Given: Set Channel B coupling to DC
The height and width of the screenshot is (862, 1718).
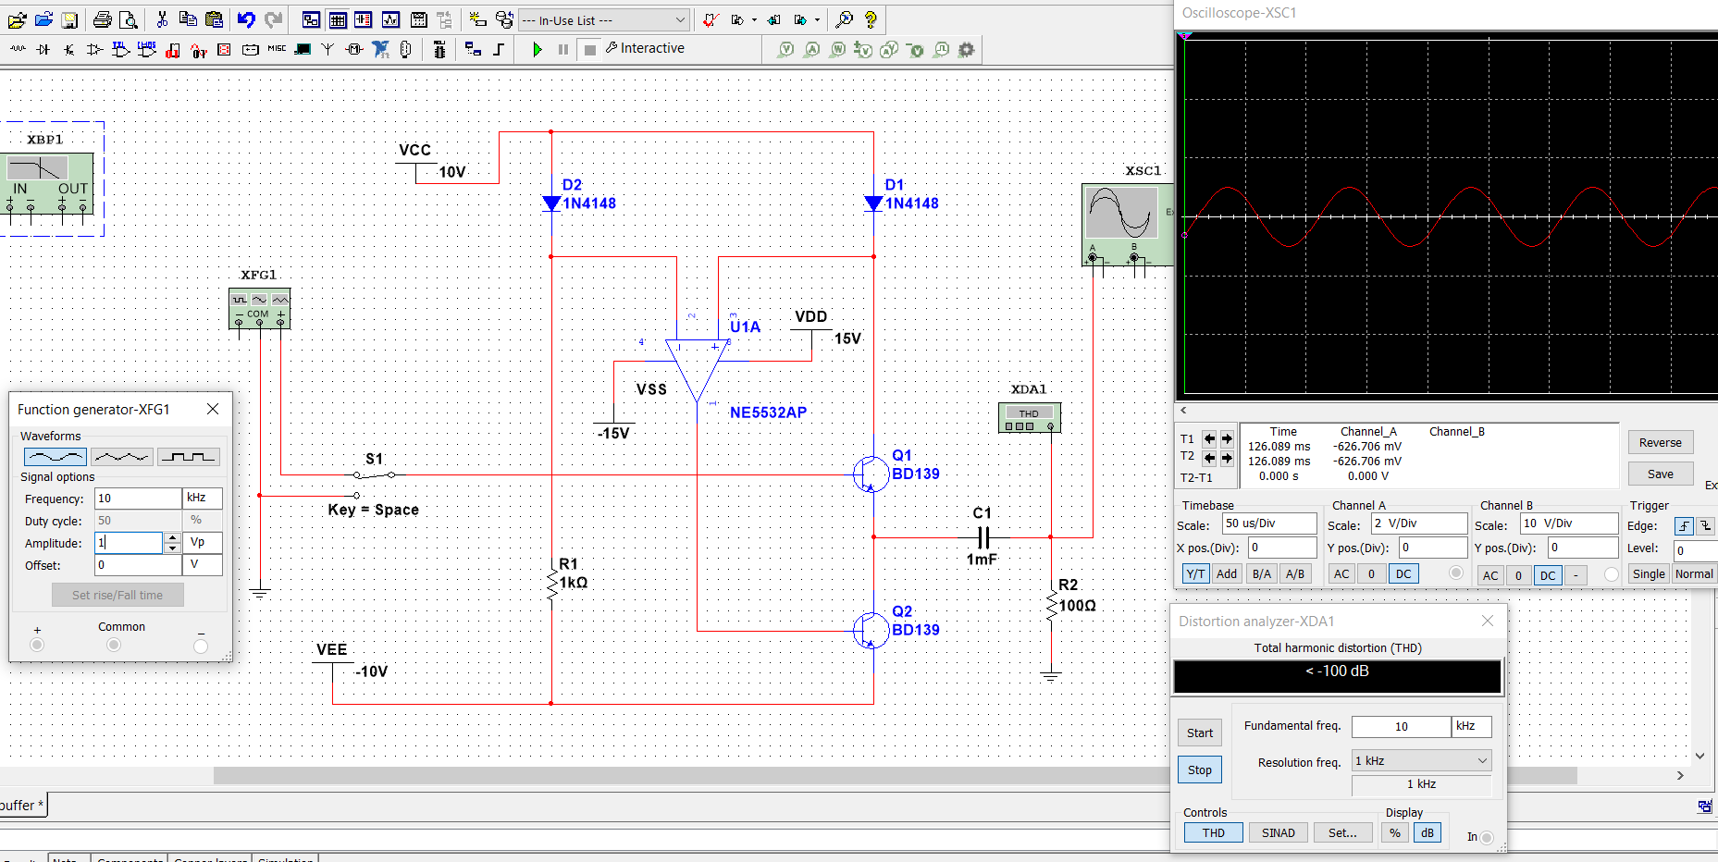Looking at the screenshot, I should (1548, 575).
